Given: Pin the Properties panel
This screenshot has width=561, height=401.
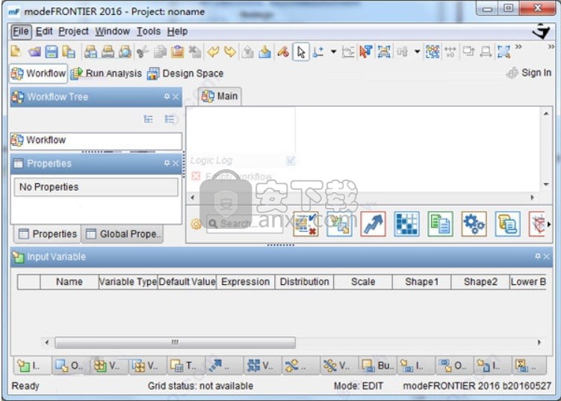Looking at the screenshot, I should (x=167, y=163).
